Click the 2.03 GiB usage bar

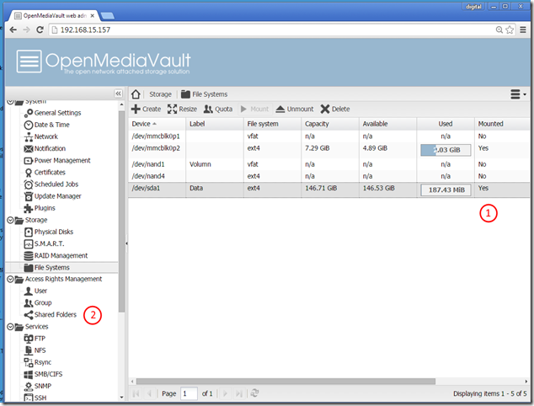coord(446,150)
